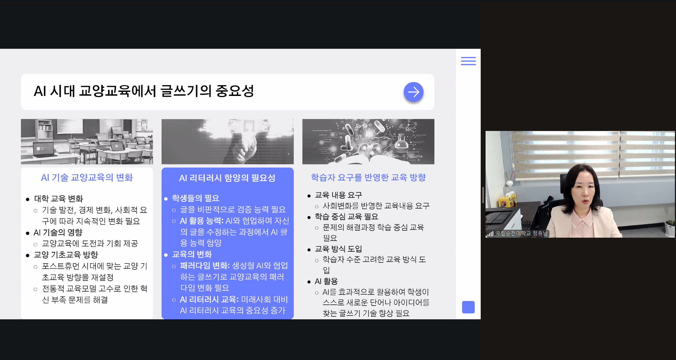Open the '학습자 요구를 반영한 교육 방향' heading
This screenshot has width=676, height=360.
369,178
